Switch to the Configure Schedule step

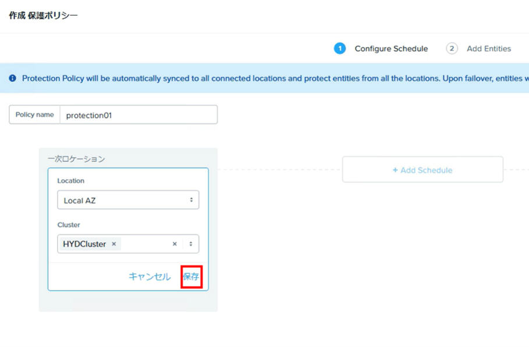[391, 48]
